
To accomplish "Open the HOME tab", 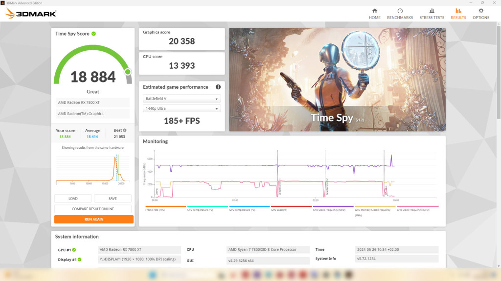I will pos(374,14).
